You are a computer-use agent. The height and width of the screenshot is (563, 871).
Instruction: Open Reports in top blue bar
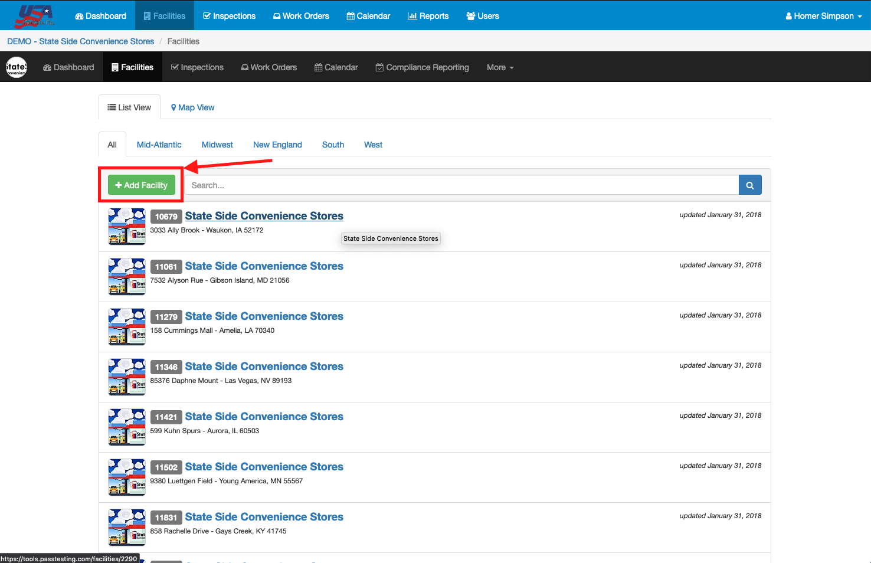click(428, 16)
